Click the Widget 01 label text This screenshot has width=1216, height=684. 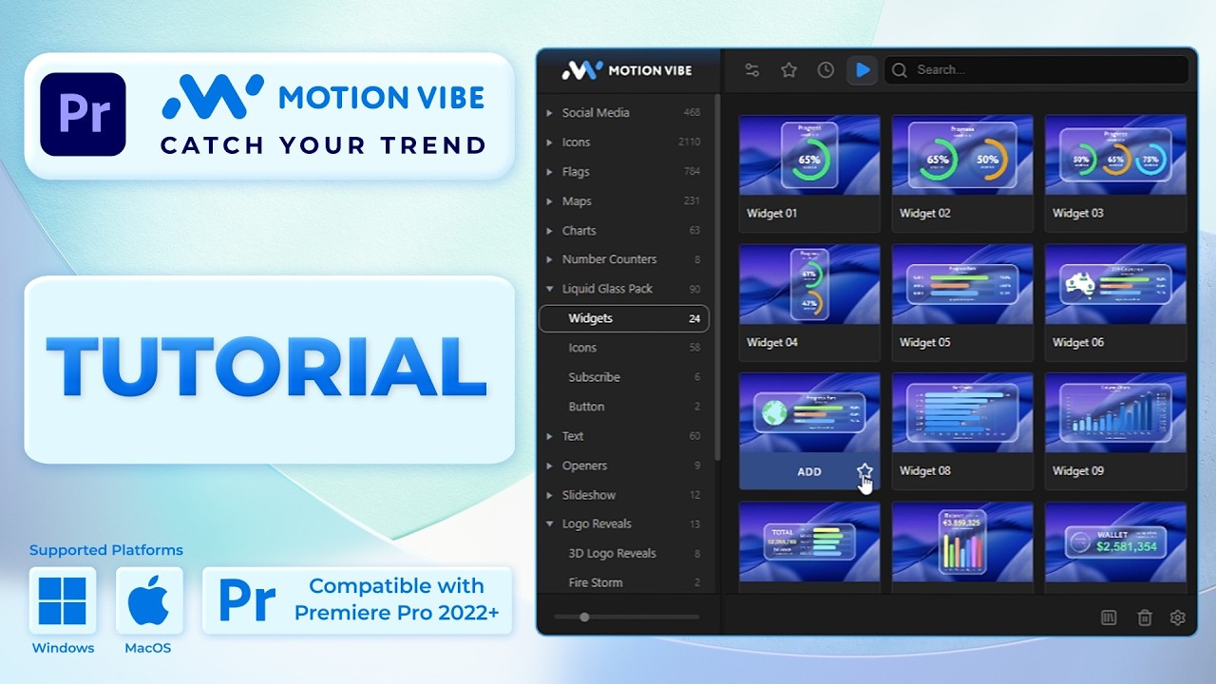coord(772,213)
